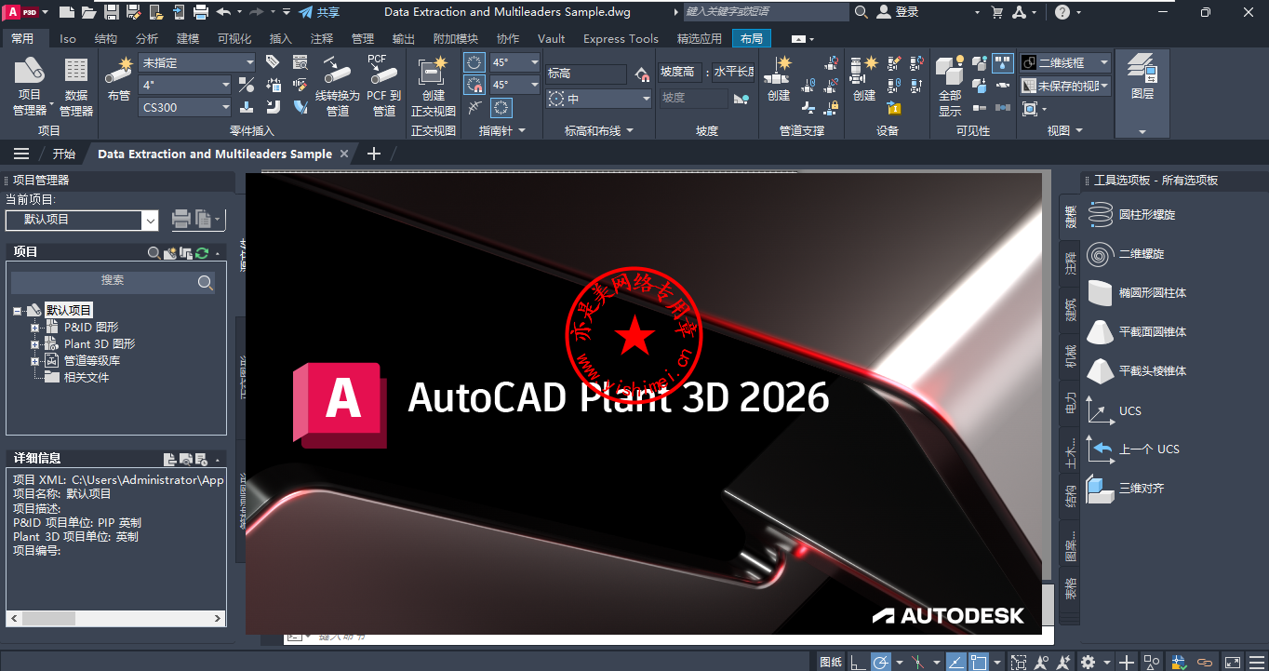The width and height of the screenshot is (1269, 671).
Task: Click 上一个 UCS tool in the palette
Action: (1134, 449)
